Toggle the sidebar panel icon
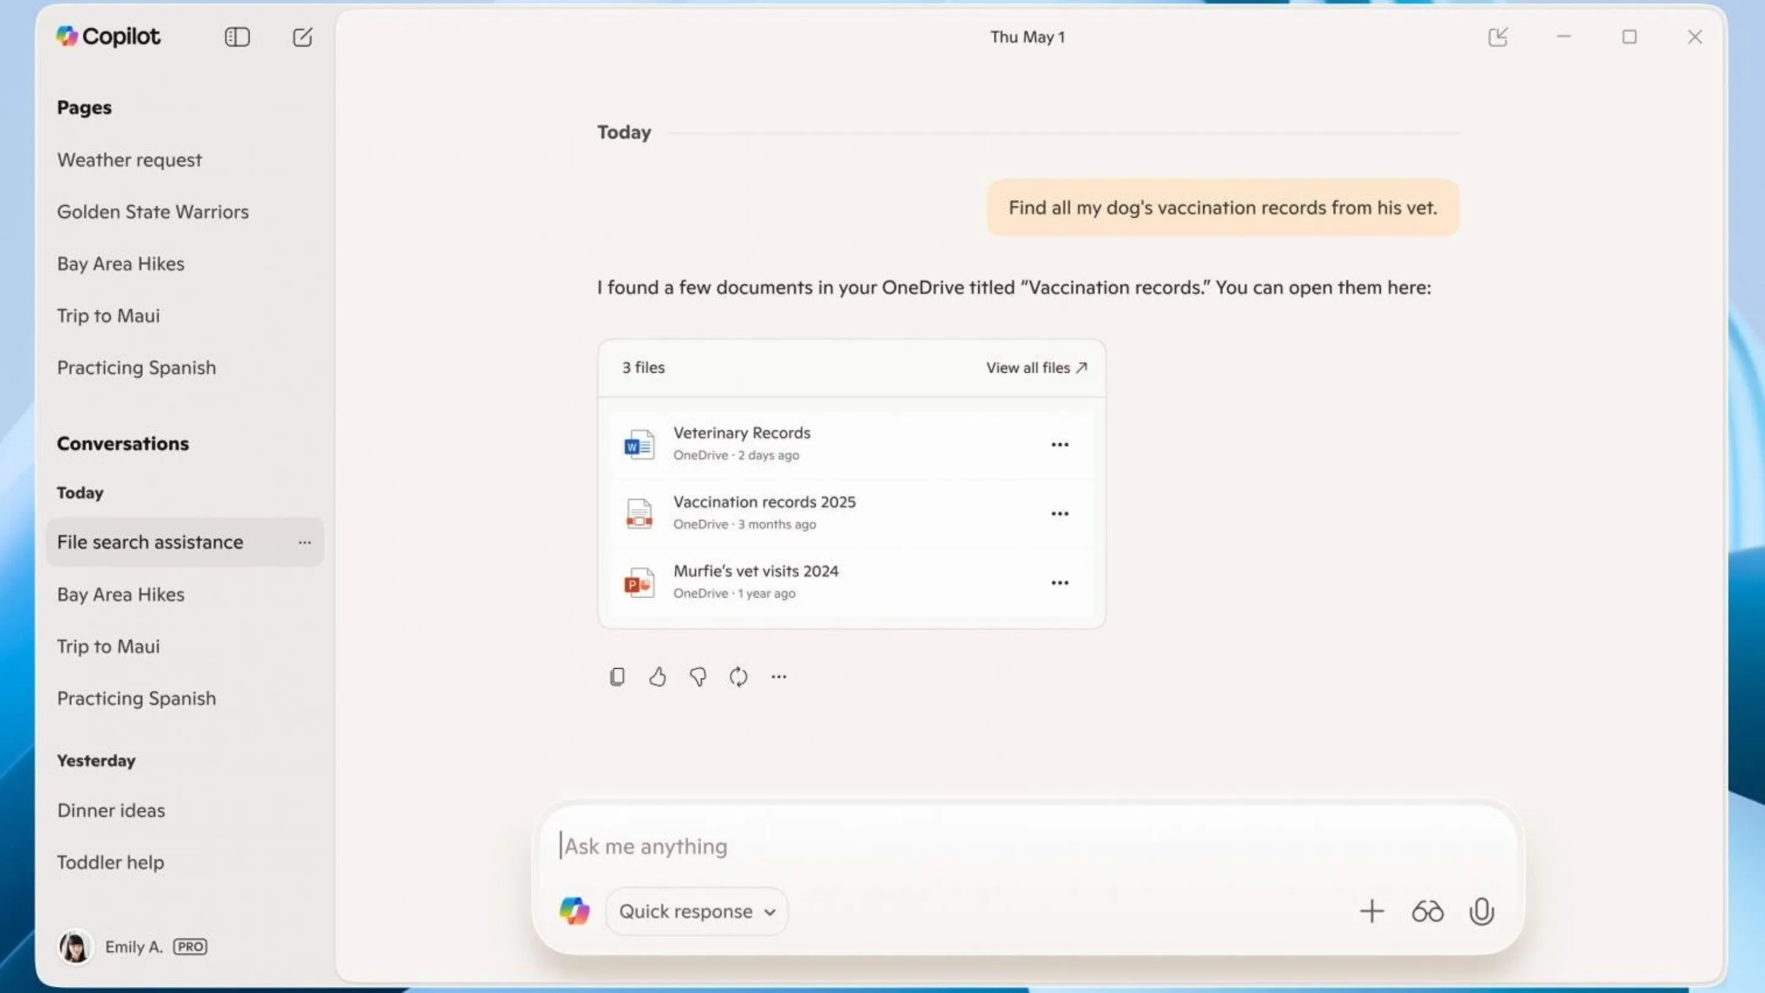Screen dimensions: 1765x993 pyautogui.click(x=237, y=37)
